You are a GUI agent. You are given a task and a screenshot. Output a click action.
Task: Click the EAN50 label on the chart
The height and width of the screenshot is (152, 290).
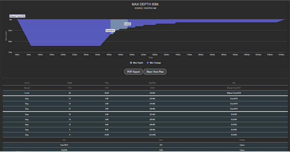[128, 24]
